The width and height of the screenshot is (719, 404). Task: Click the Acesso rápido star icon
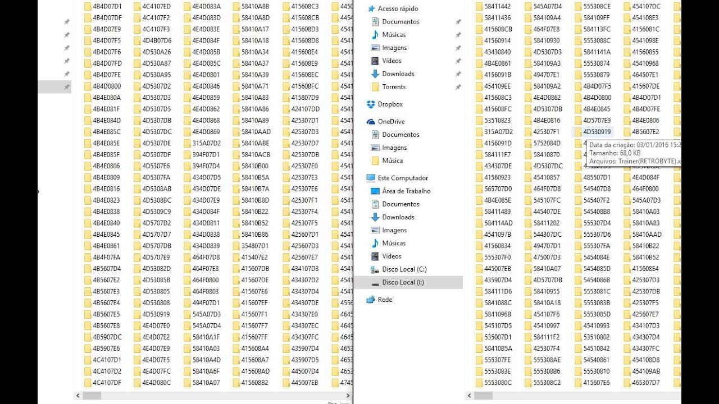[371, 8]
